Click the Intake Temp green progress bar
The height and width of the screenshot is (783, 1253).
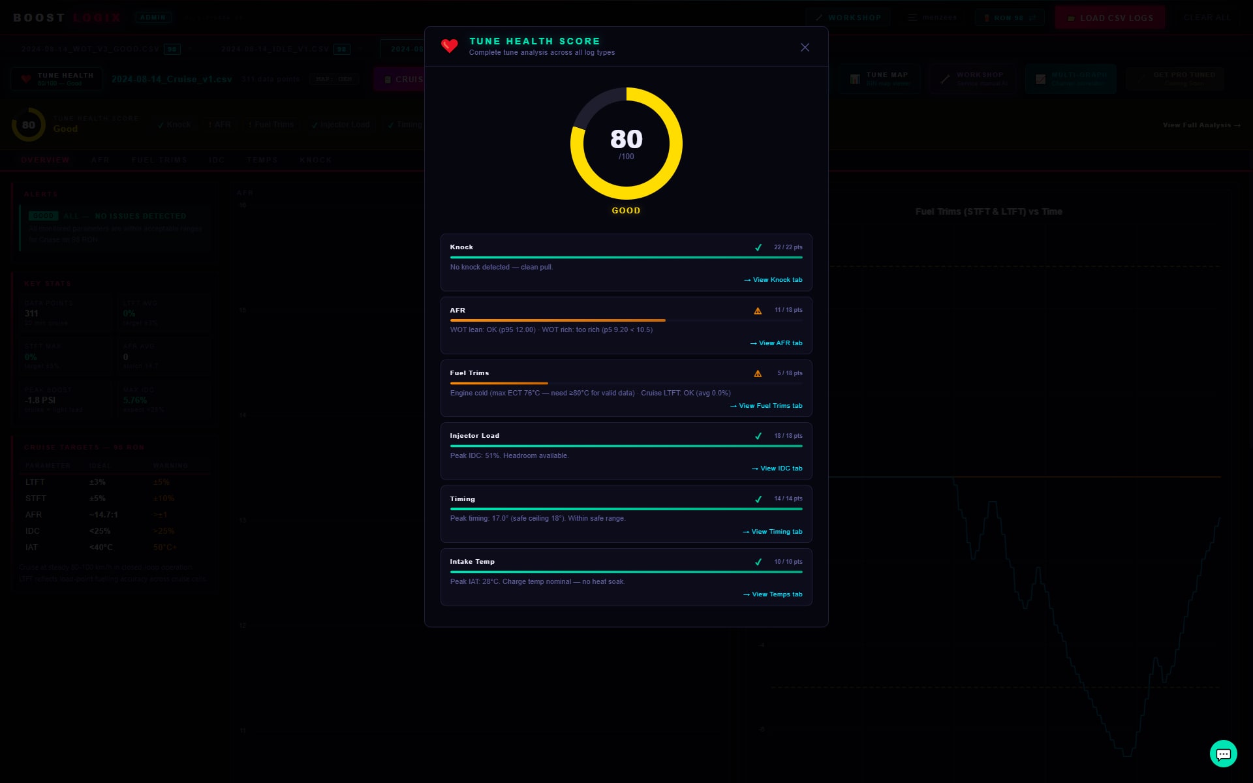626,572
